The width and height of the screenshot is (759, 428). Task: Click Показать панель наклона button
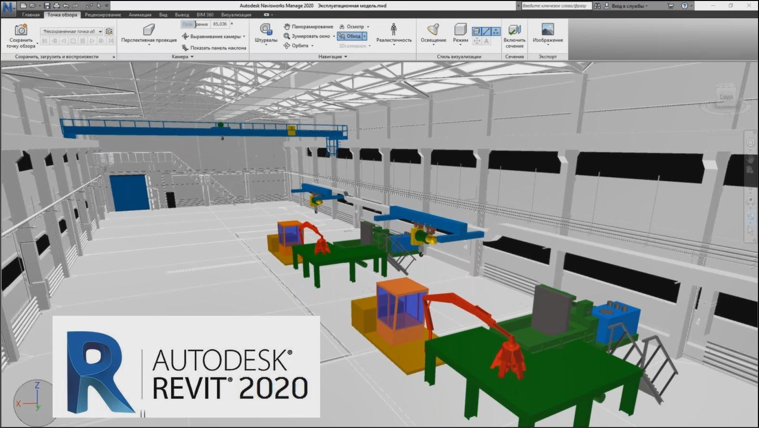coord(214,48)
